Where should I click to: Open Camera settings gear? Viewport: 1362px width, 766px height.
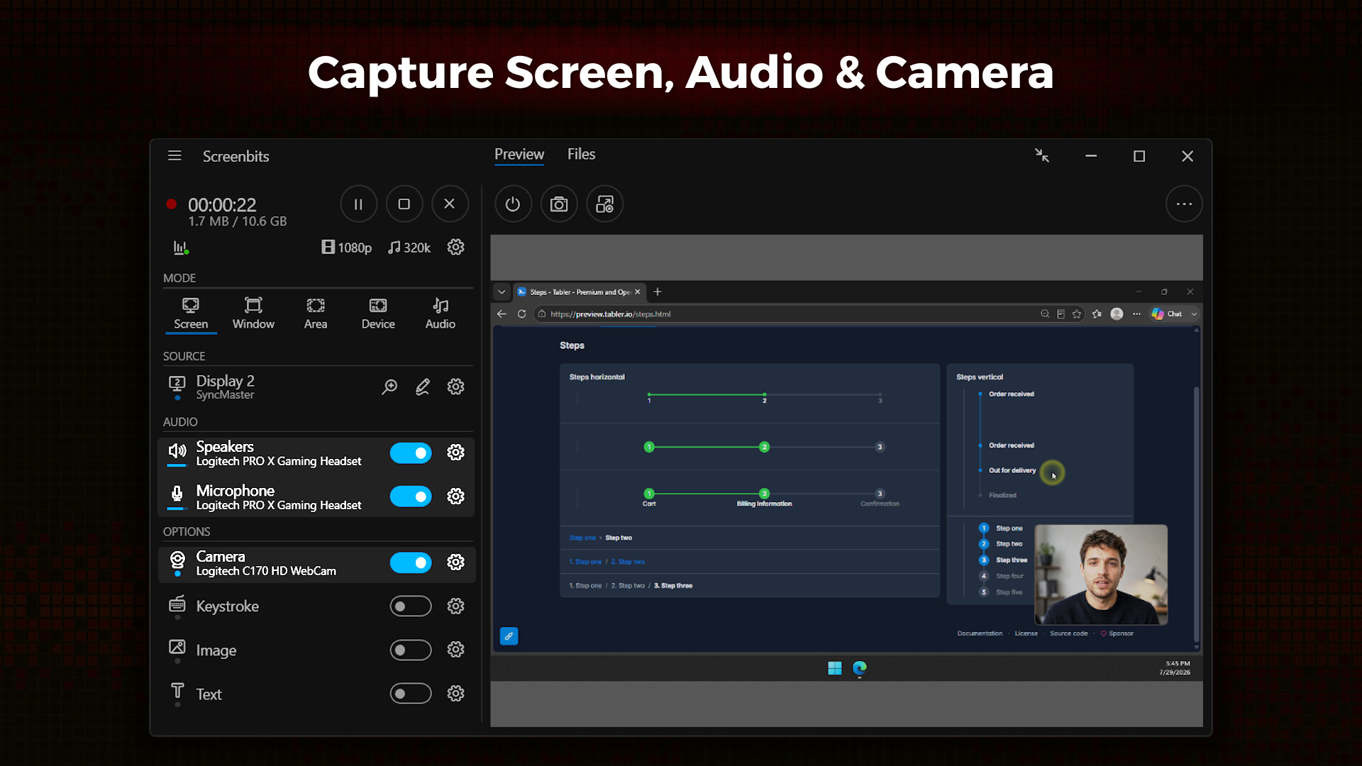click(x=455, y=562)
